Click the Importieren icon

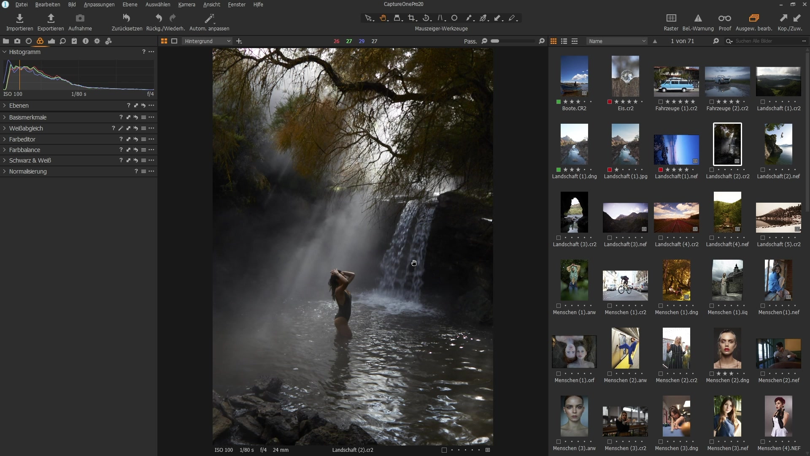click(x=19, y=18)
